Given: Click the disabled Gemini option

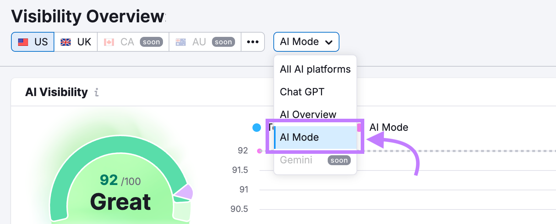Looking at the screenshot, I should coord(296,160).
